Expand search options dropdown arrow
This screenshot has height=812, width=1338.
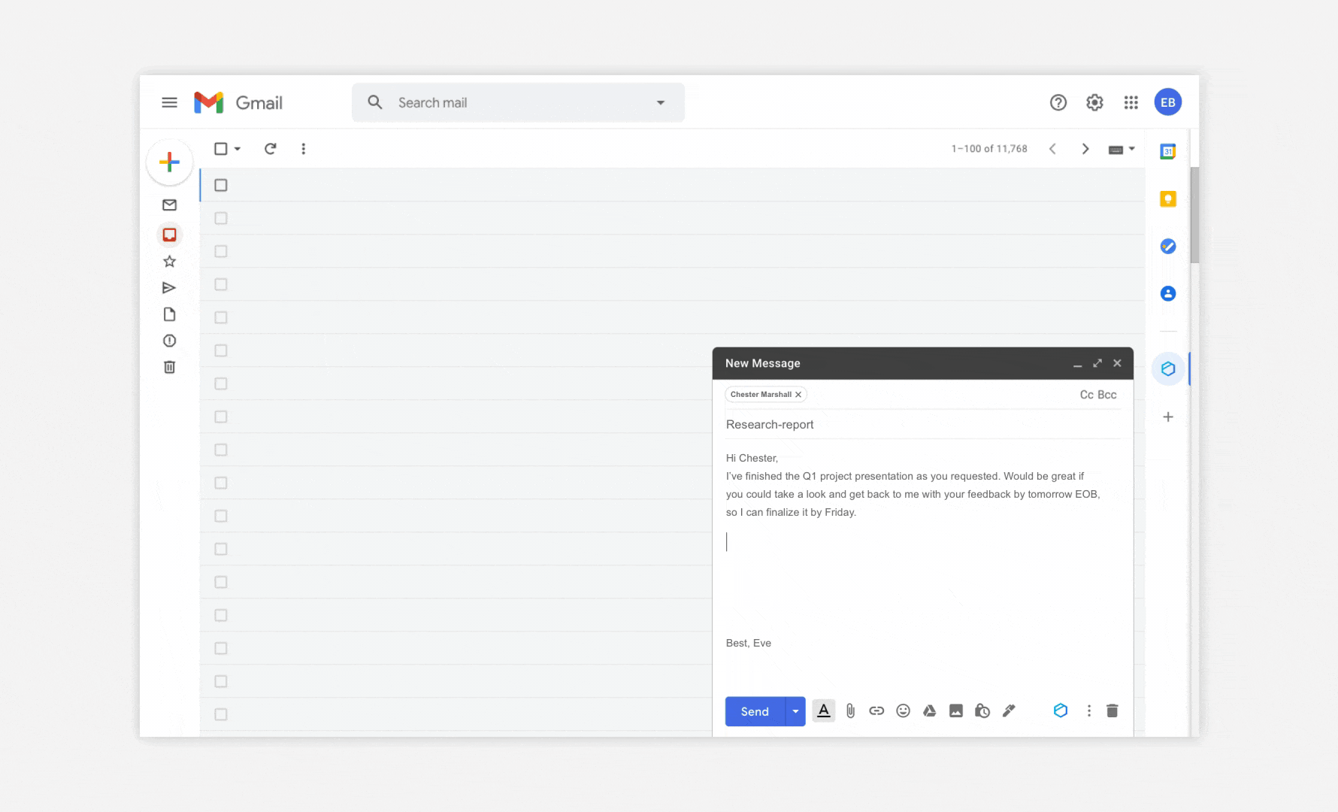point(661,102)
